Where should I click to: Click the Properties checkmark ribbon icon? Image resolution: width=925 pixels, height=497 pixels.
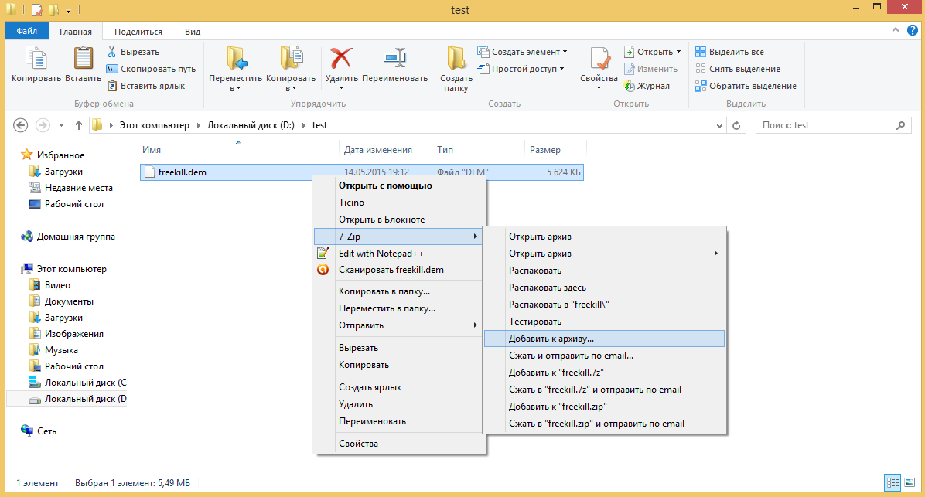coord(599,60)
